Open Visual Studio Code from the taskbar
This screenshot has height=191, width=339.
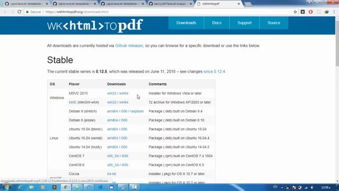[x=100, y=187]
